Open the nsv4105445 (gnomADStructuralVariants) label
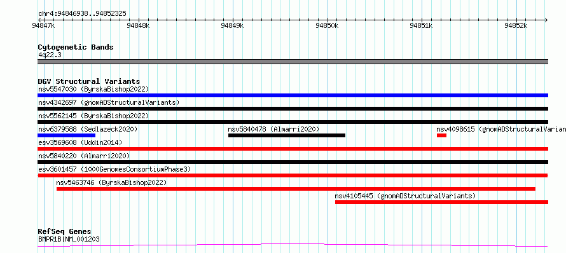 [x=405, y=196]
